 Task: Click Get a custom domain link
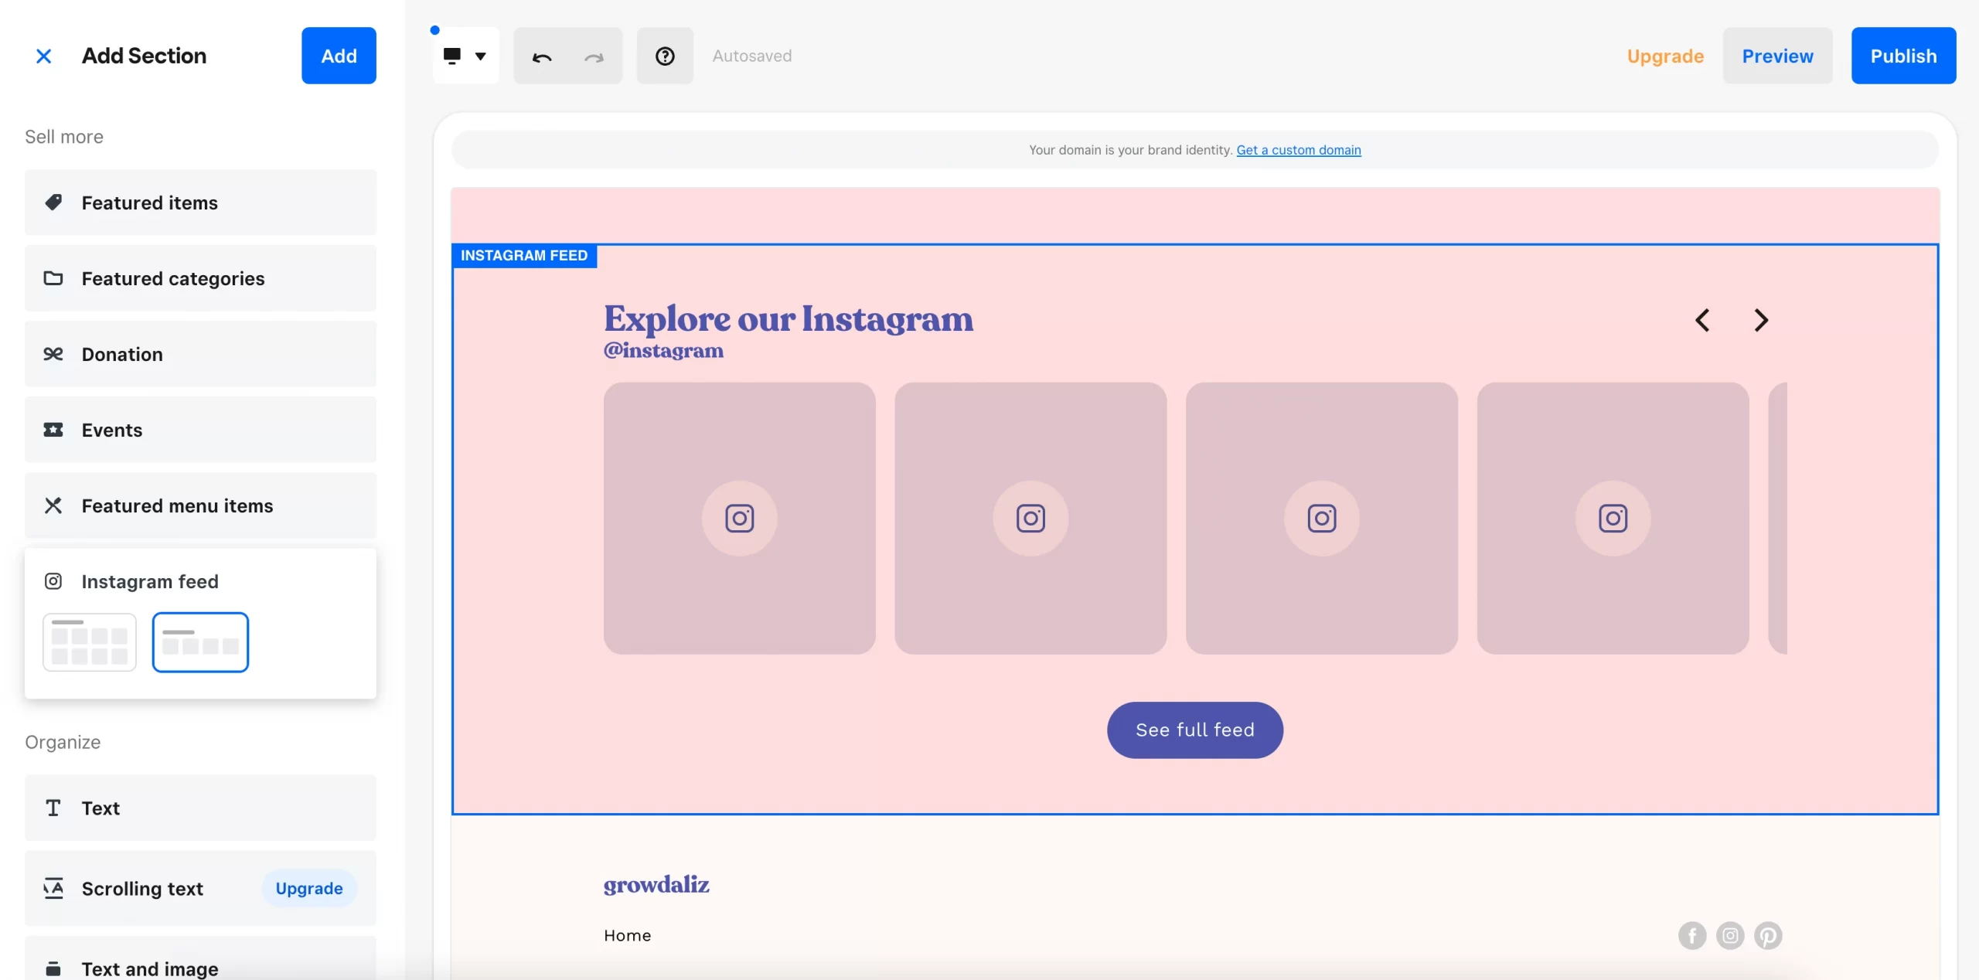pyautogui.click(x=1299, y=150)
